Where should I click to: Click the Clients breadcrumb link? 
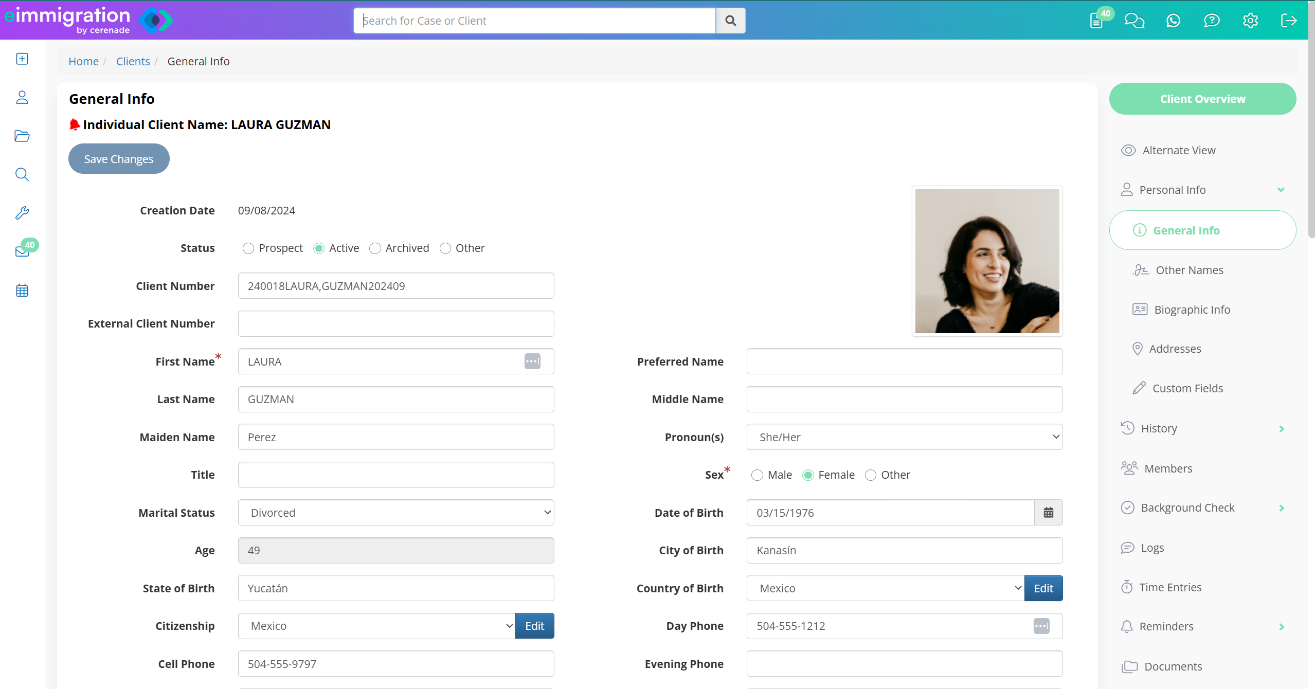[133, 61]
